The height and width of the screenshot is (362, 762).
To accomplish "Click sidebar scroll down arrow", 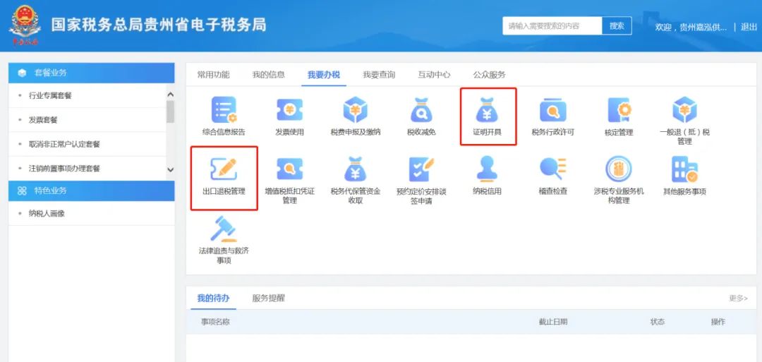I will [170, 169].
